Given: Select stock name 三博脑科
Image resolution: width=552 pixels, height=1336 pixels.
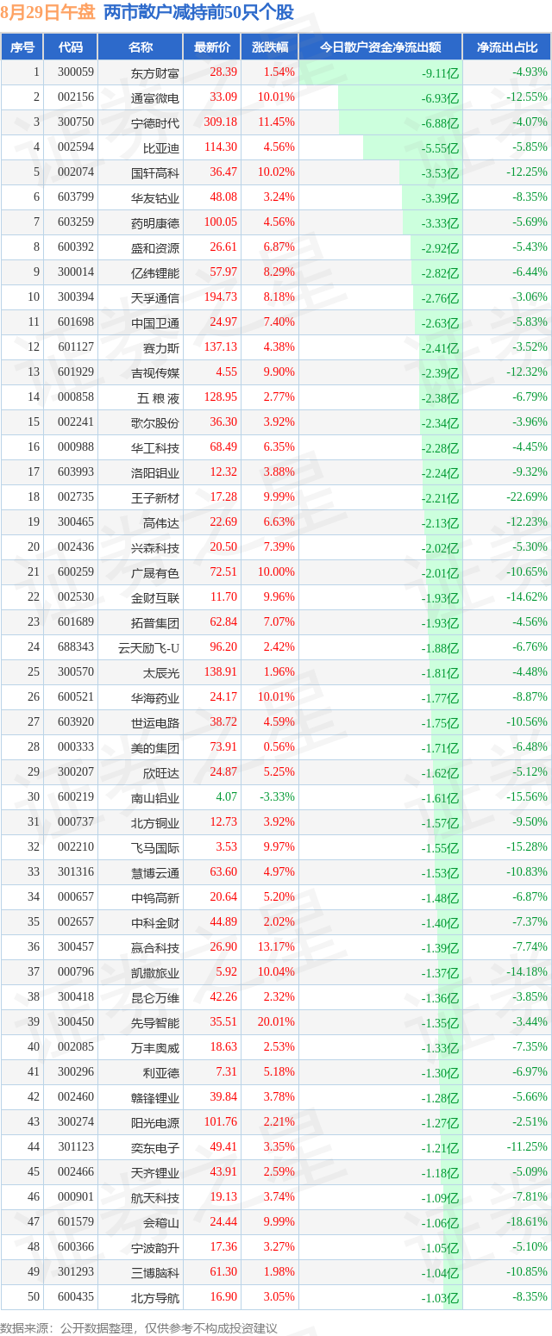Looking at the screenshot, I should click(155, 1272).
